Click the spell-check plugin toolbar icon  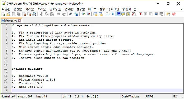click(x=168, y=14)
